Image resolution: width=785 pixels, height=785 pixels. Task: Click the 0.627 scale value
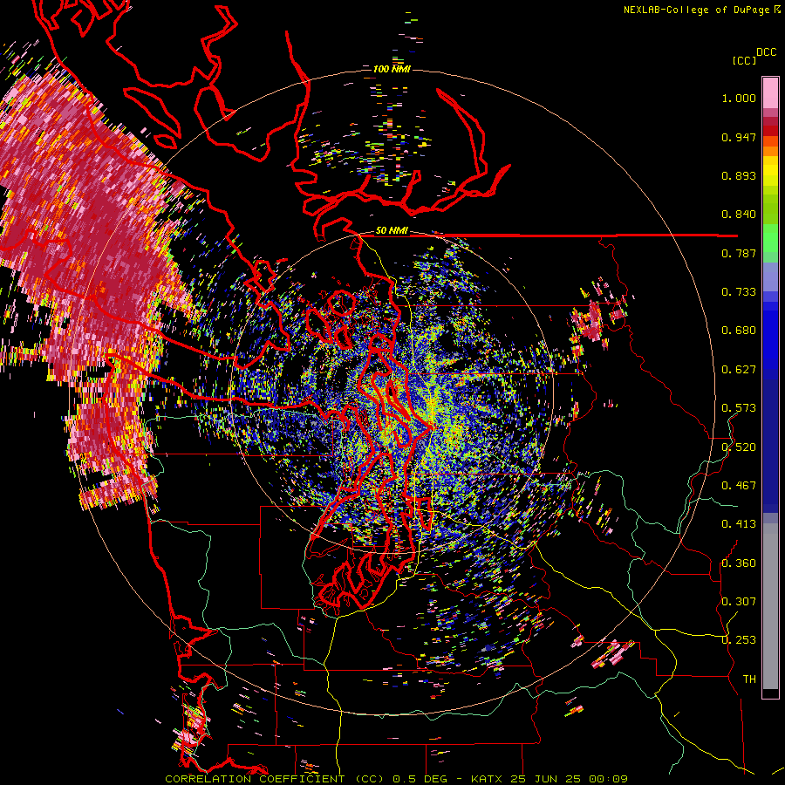(739, 370)
